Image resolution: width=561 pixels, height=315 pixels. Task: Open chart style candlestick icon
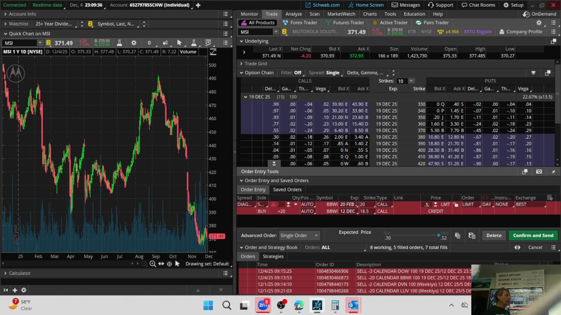tap(165, 43)
